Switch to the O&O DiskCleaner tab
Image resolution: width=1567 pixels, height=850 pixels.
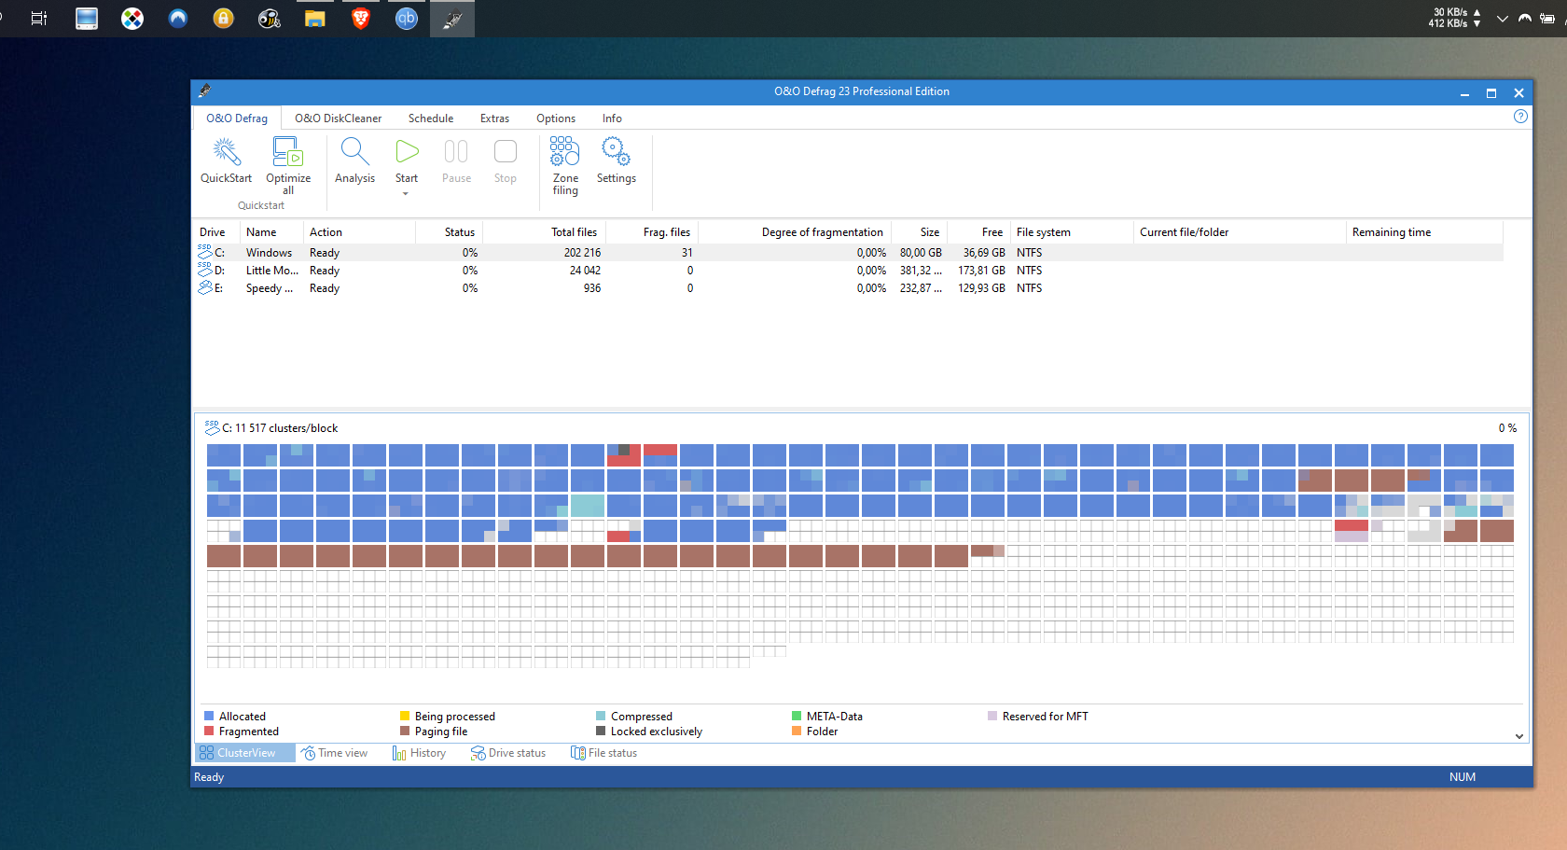[x=338, y=118]
